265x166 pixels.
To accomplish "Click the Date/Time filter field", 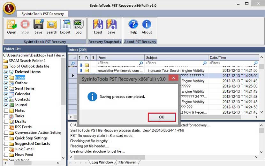I will coord(231,63).
